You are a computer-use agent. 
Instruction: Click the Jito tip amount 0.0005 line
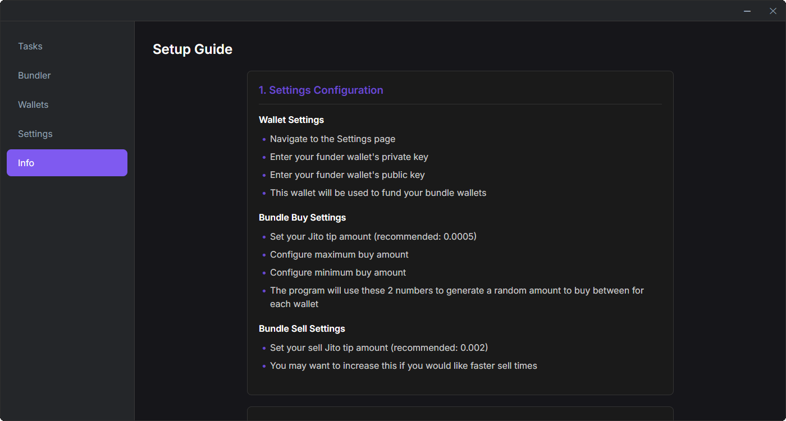[373, 236]
